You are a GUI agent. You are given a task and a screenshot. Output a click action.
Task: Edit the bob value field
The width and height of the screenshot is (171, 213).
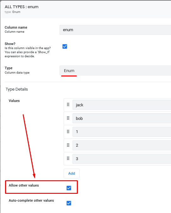click(122, 118)
